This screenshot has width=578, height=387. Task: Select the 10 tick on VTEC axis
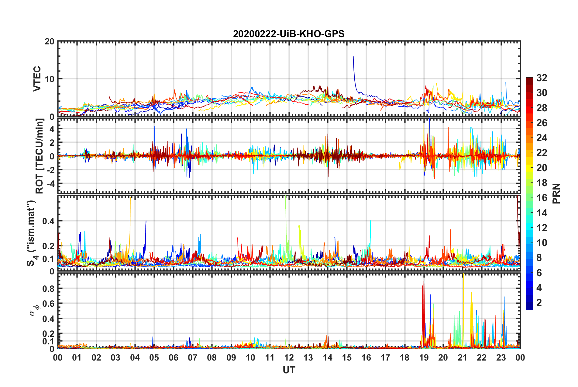(x=50, y=79)
